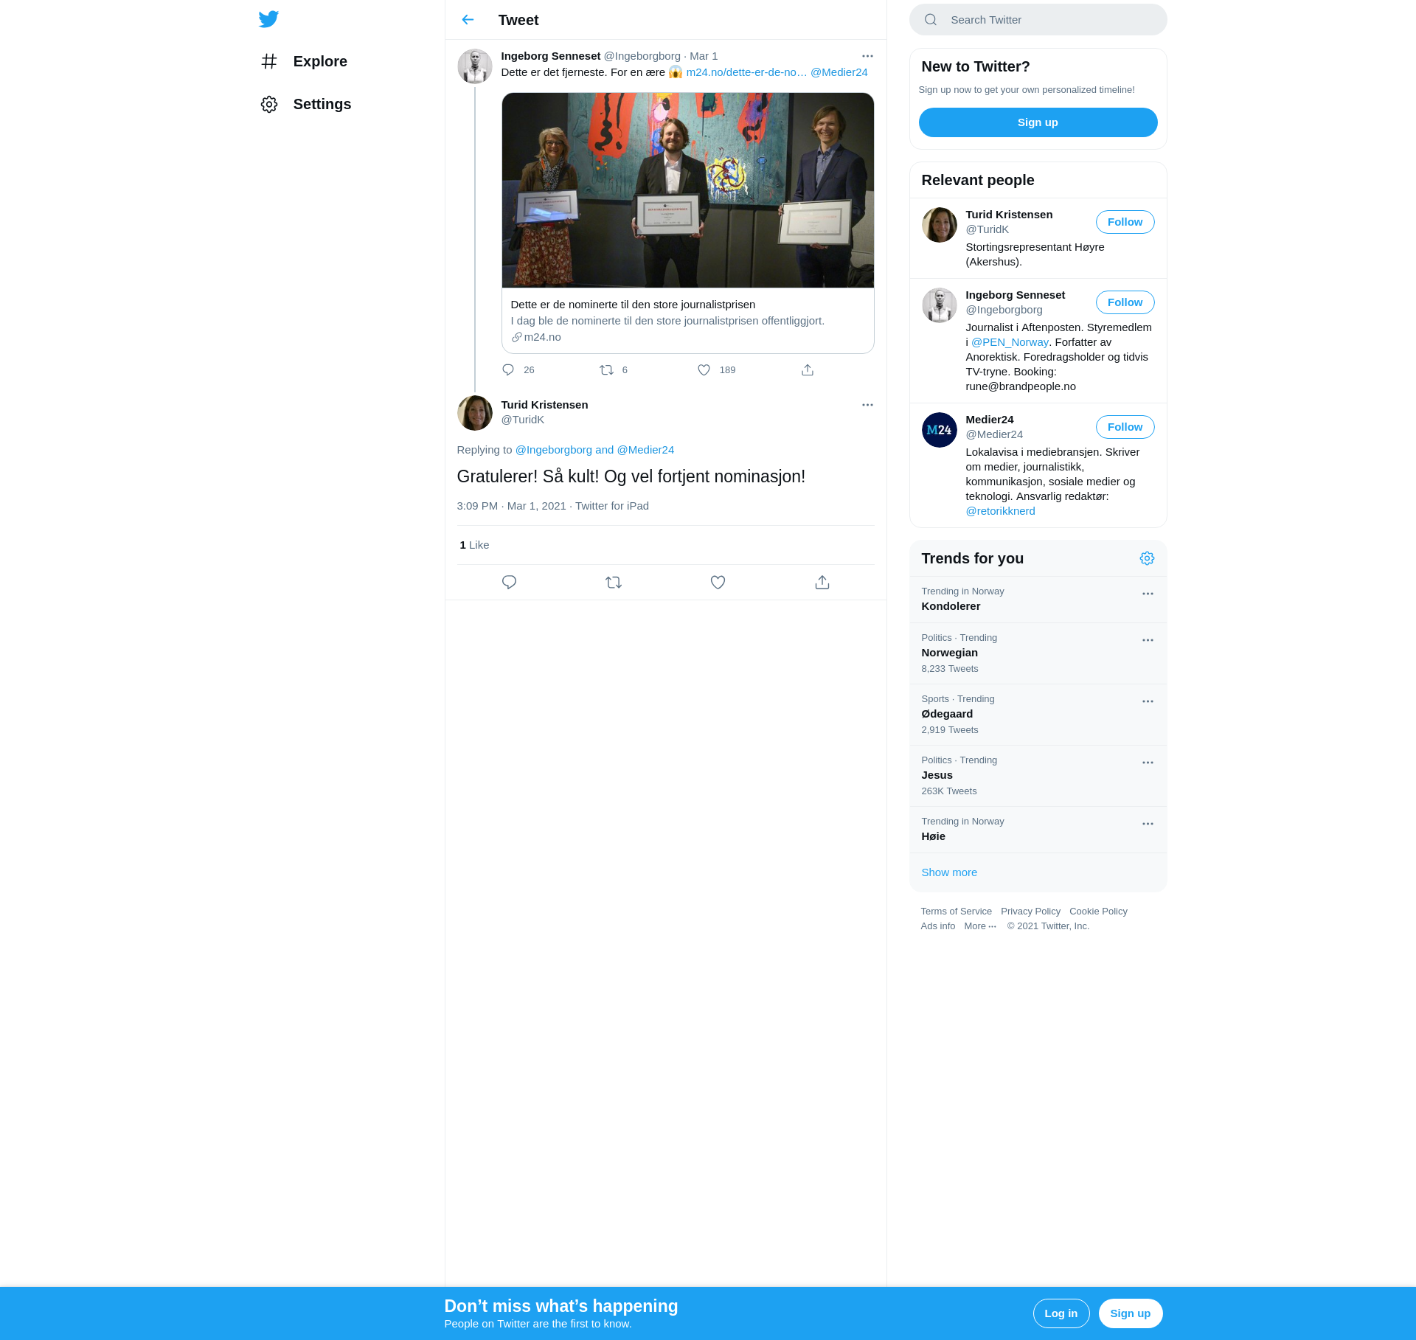Follow Turid Kristensen
The image size is (1416, 1340).
tap(1125, 222)
